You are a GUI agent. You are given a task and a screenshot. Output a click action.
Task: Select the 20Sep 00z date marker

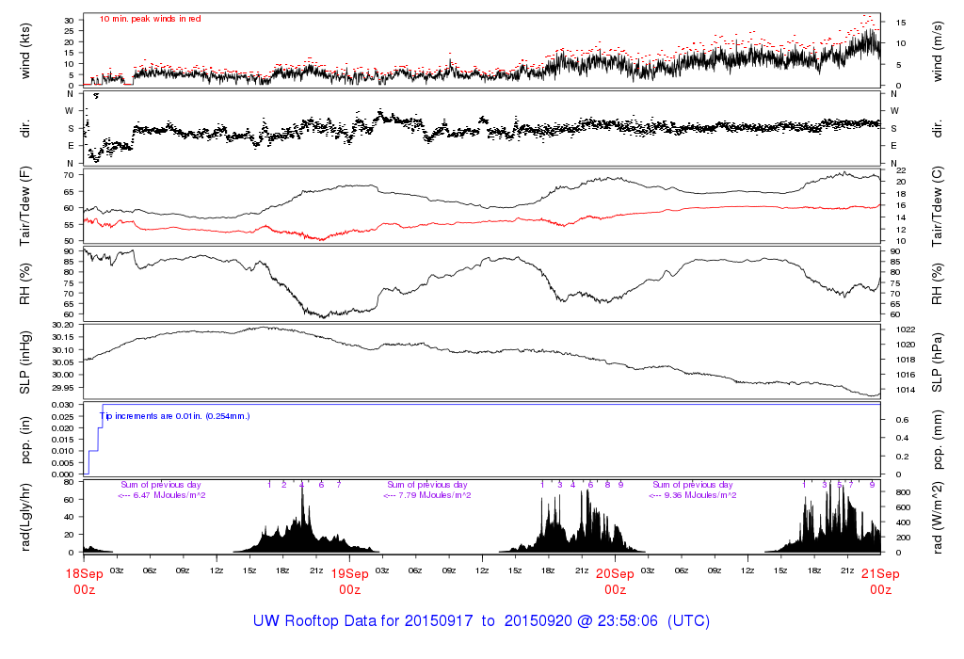coord(615,581)
